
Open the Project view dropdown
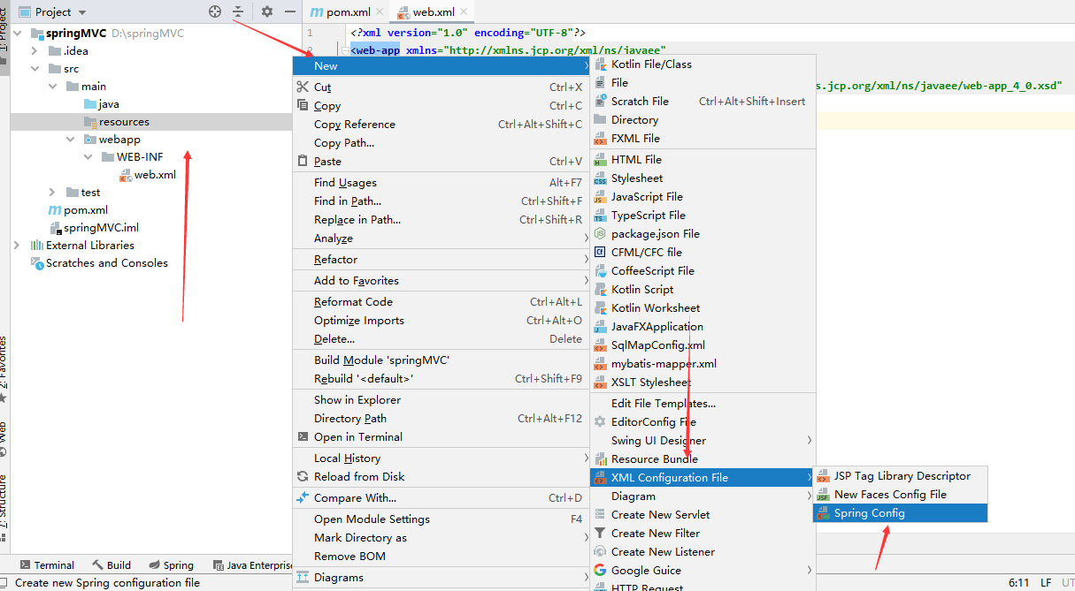pos(52,11)
